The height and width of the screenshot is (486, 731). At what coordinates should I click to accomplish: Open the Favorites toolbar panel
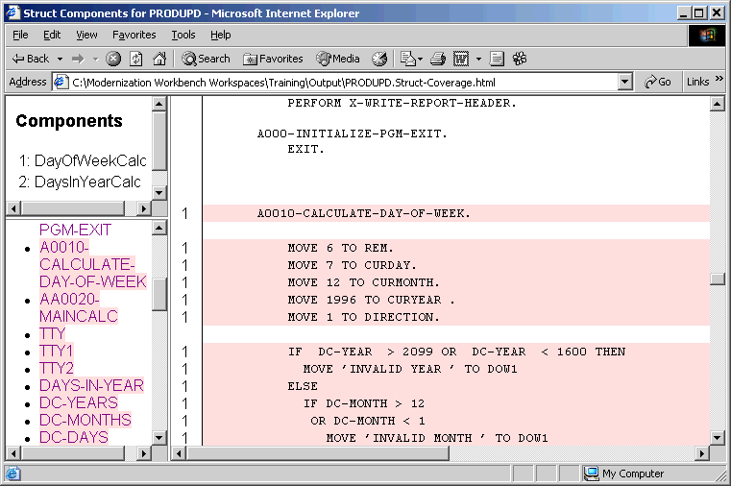tap(273, 59)
